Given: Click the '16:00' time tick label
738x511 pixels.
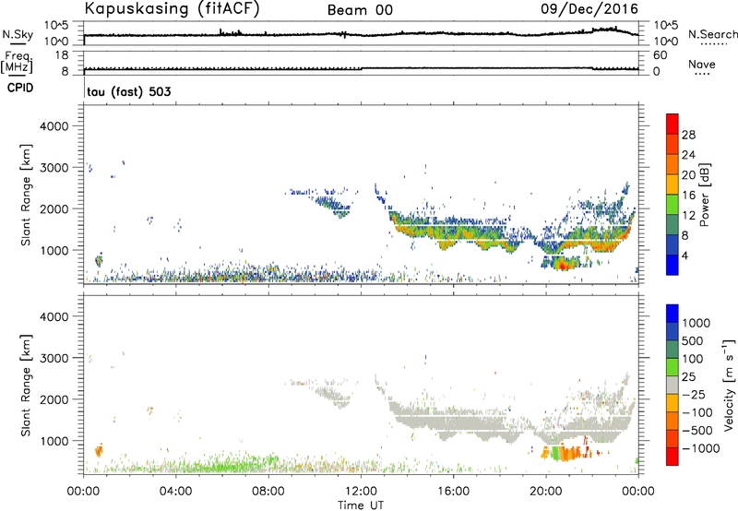Looking at the screenshot, I should [453, 492].
